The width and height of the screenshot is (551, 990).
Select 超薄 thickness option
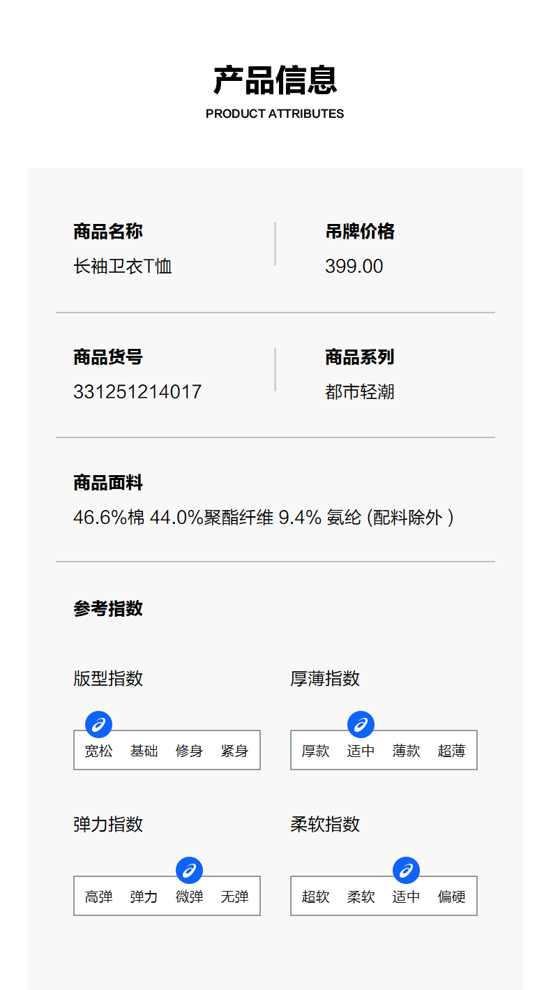(x=452, y=751)
